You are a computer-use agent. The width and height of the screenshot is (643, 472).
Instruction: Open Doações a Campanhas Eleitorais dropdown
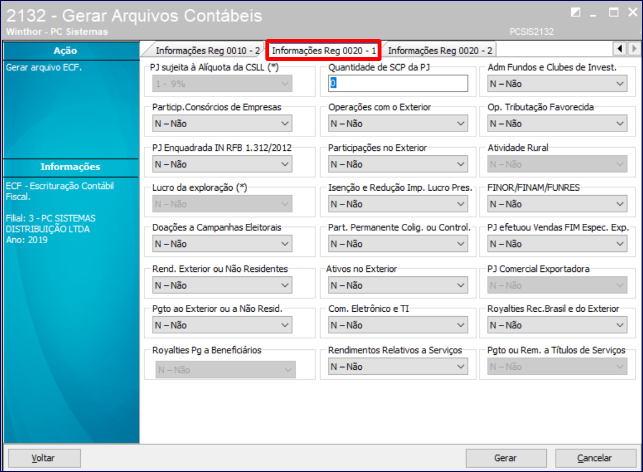pyautogui.click(x=222, y=244)
